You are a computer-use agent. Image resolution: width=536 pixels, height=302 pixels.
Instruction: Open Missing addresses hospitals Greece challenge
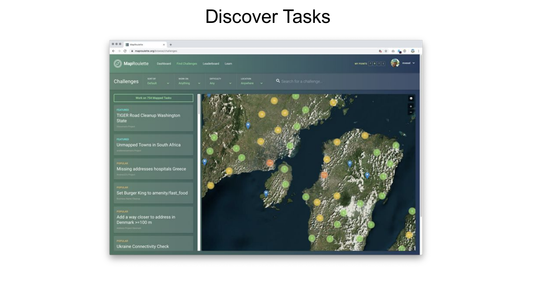(x=153, y=169)
